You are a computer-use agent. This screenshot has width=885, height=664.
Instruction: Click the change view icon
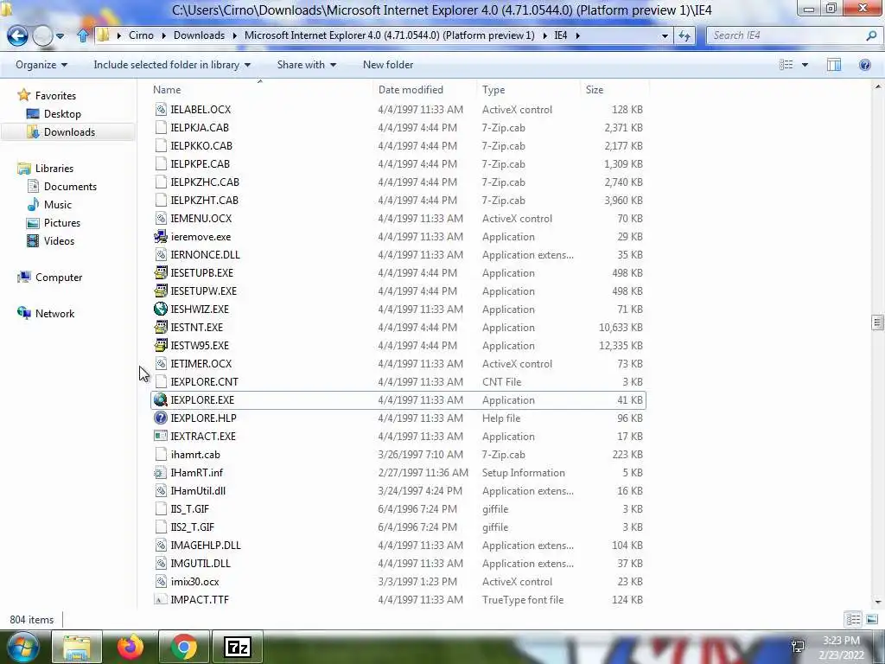[x=786, y=65]
